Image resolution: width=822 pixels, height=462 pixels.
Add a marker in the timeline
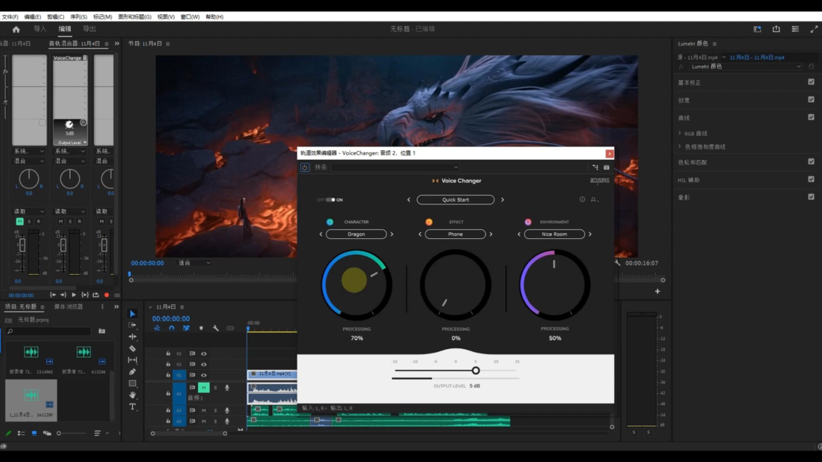(x=201, y=328)
